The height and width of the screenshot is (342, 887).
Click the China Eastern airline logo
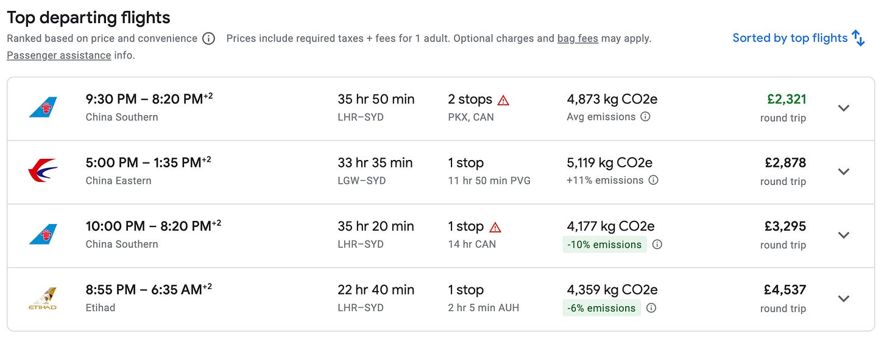43,171
